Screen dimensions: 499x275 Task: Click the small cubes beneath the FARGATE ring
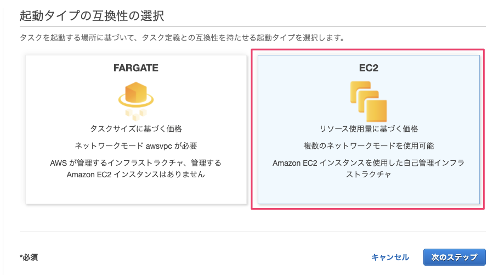[136, 114]
